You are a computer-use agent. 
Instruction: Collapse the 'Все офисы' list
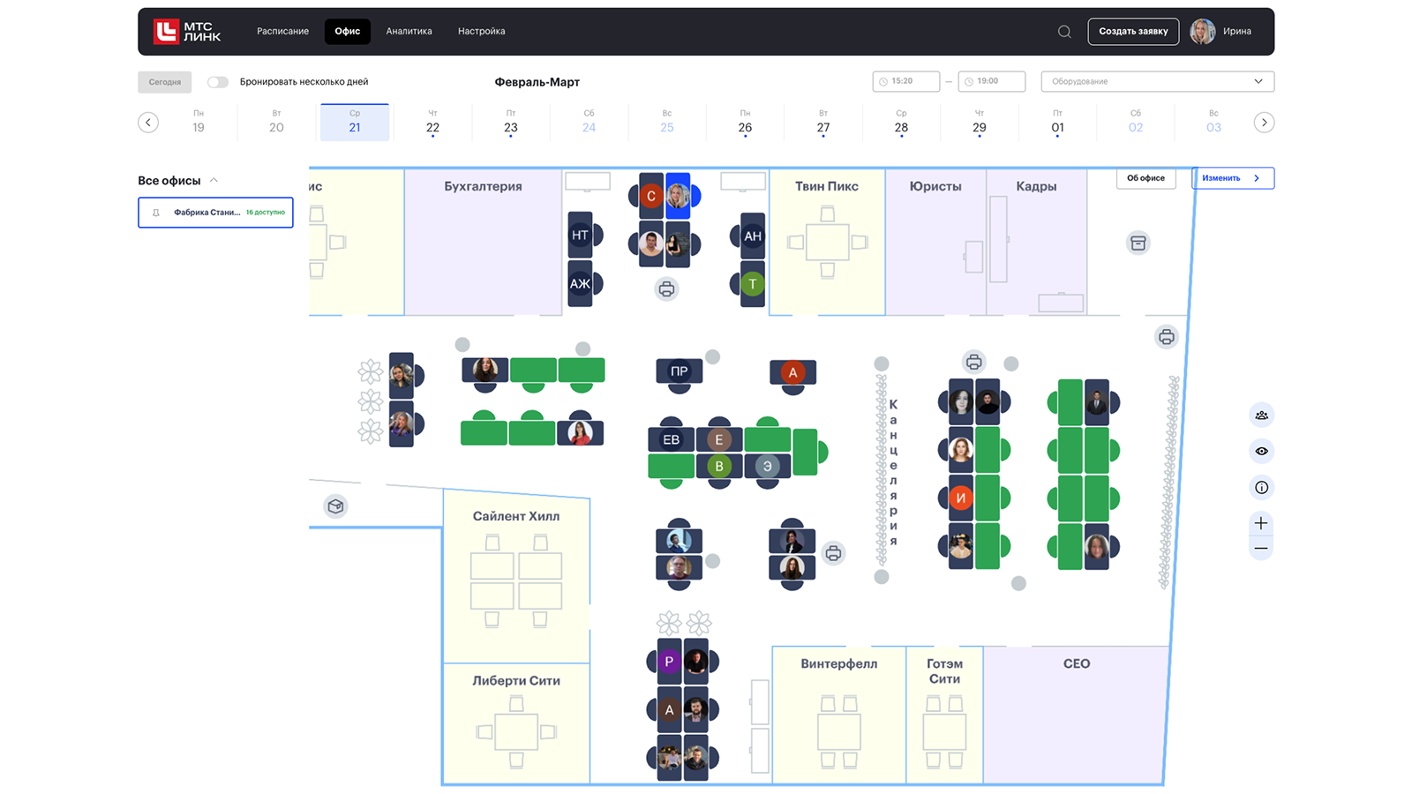coord(214,180)
